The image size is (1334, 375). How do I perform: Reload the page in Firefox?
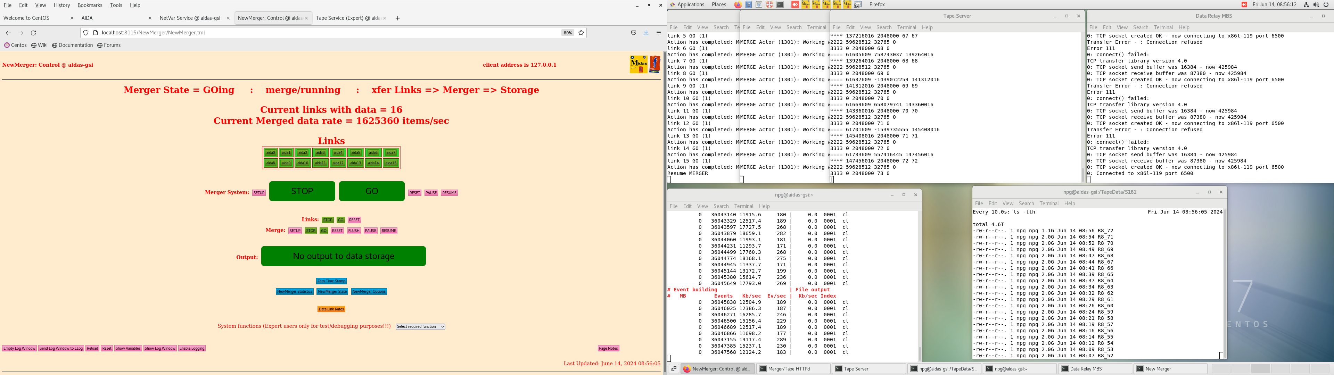[x=34, y=33]
